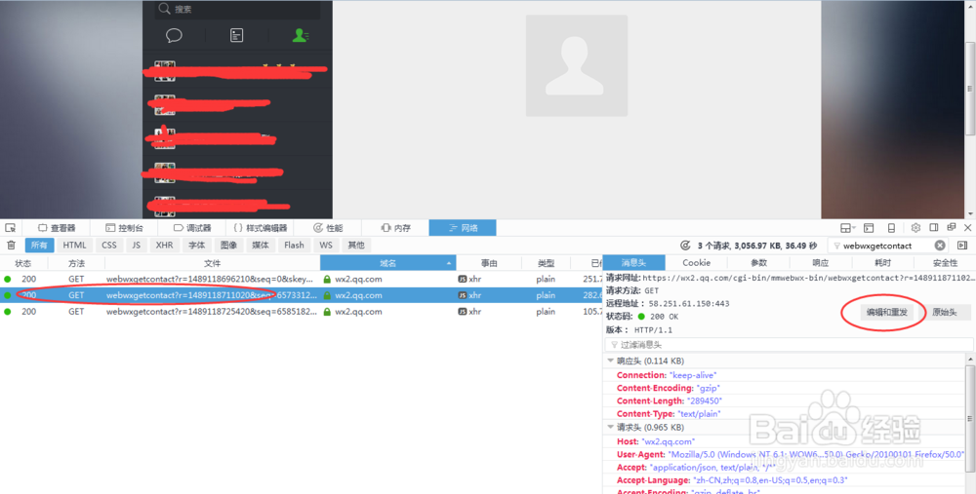Toggle the XHR request filter

(164, 245)
